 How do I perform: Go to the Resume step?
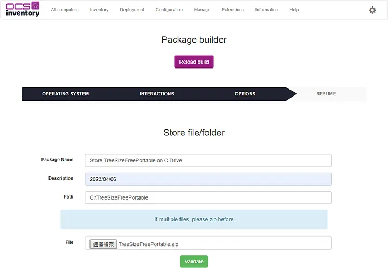(326, 94)
